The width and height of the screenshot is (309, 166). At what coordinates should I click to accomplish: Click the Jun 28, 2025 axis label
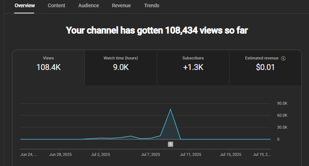[60, 154]
